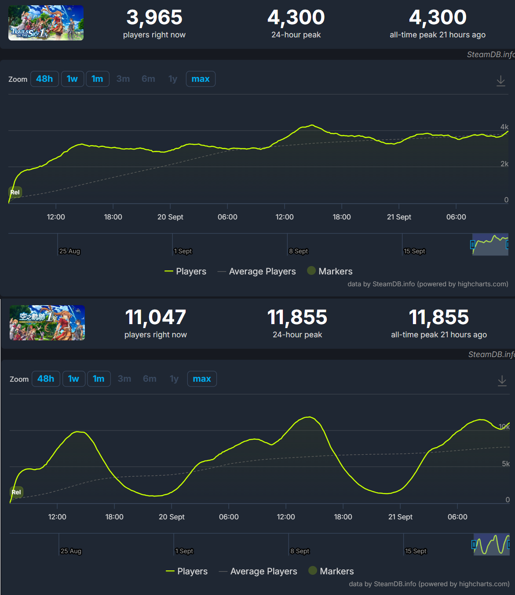This screenshot has height=595, width=515.
Task: Click the Japanese-titled game thumbnail
Action: (47, 323)
